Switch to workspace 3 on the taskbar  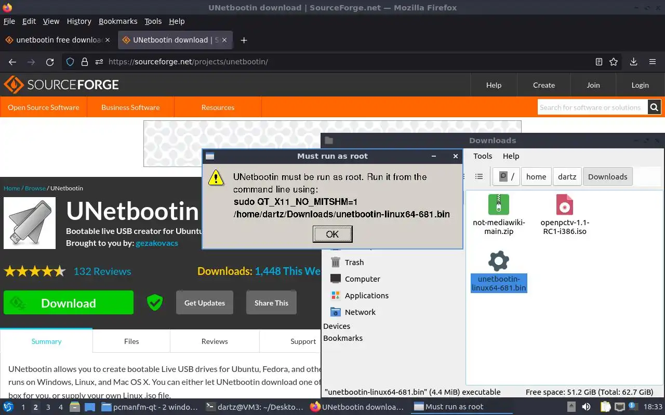pos(48,407)
